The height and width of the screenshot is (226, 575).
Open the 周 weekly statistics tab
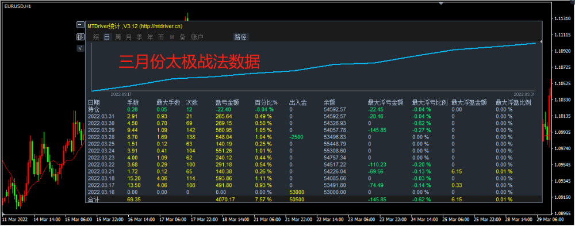[118, 37]
